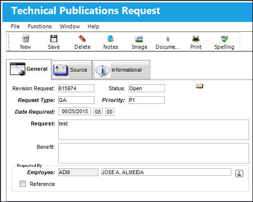
Task: Click the Employee code field ADM
Action: point(78,172)
